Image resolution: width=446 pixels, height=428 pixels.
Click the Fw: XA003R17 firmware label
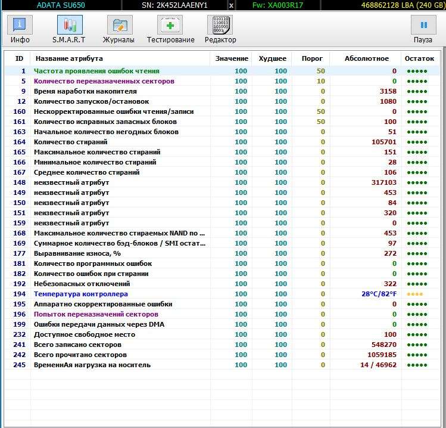(277, 5)
